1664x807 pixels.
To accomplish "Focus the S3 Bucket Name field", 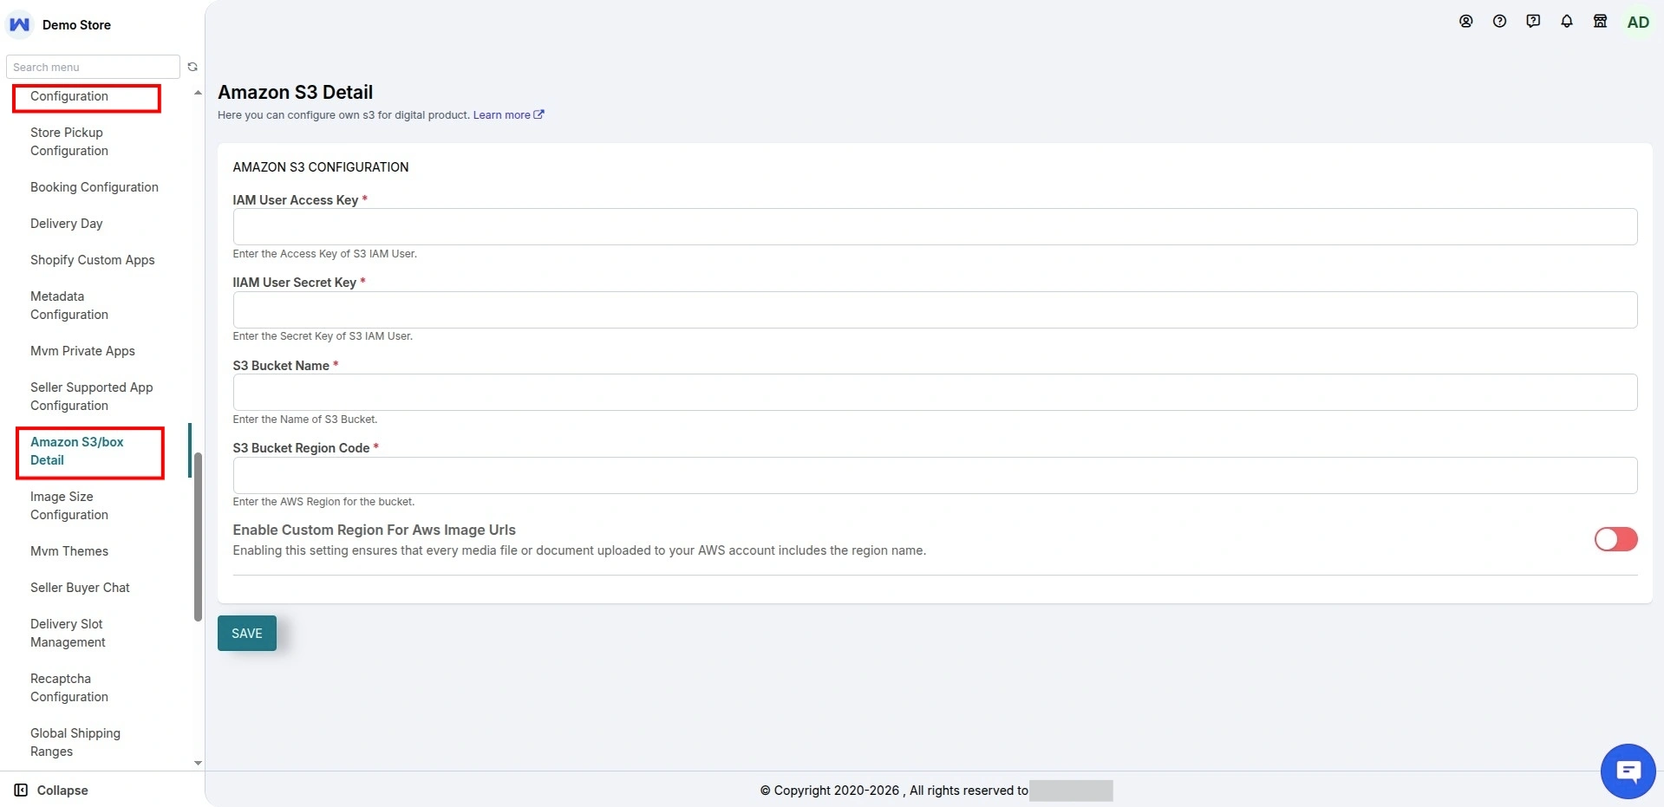I will point(935,392).
